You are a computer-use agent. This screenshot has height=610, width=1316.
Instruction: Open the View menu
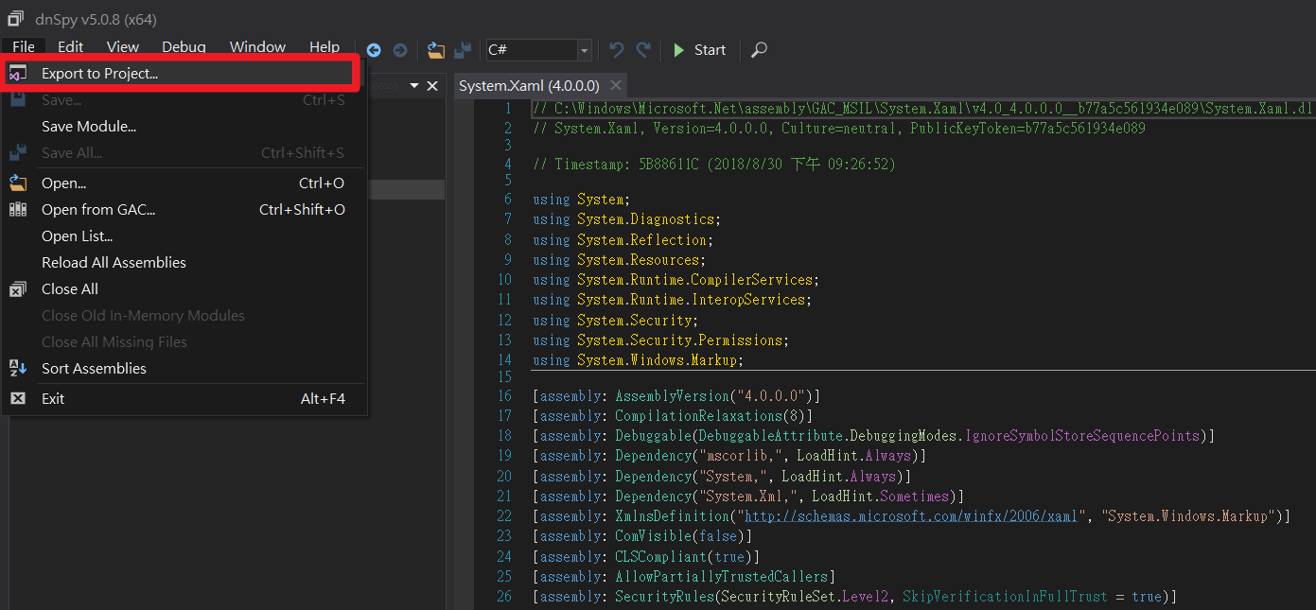(123, 47)
